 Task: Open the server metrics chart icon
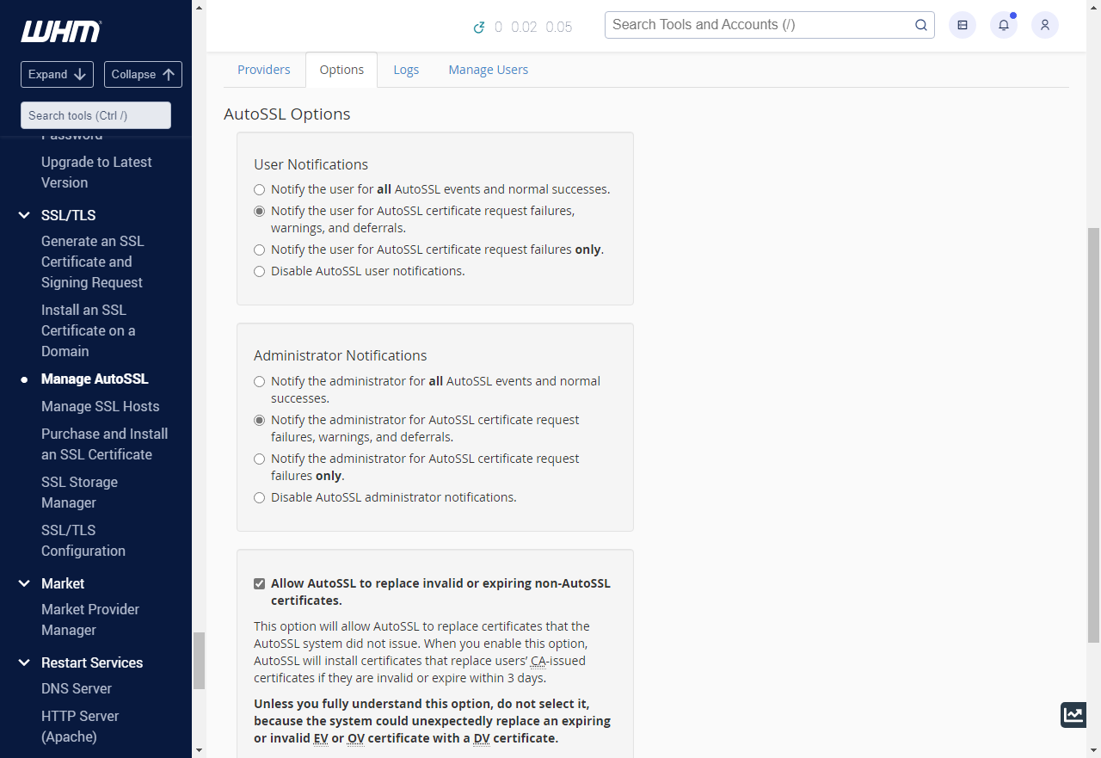click(x=1073, y=715)
